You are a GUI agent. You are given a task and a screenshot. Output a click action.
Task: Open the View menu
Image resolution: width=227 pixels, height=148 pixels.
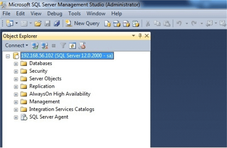(x=36, y=14)
